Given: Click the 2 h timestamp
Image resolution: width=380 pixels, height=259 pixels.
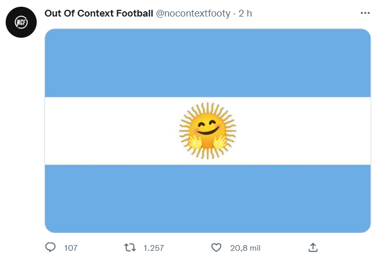Looking at the screenshot, I should point(245,13).
